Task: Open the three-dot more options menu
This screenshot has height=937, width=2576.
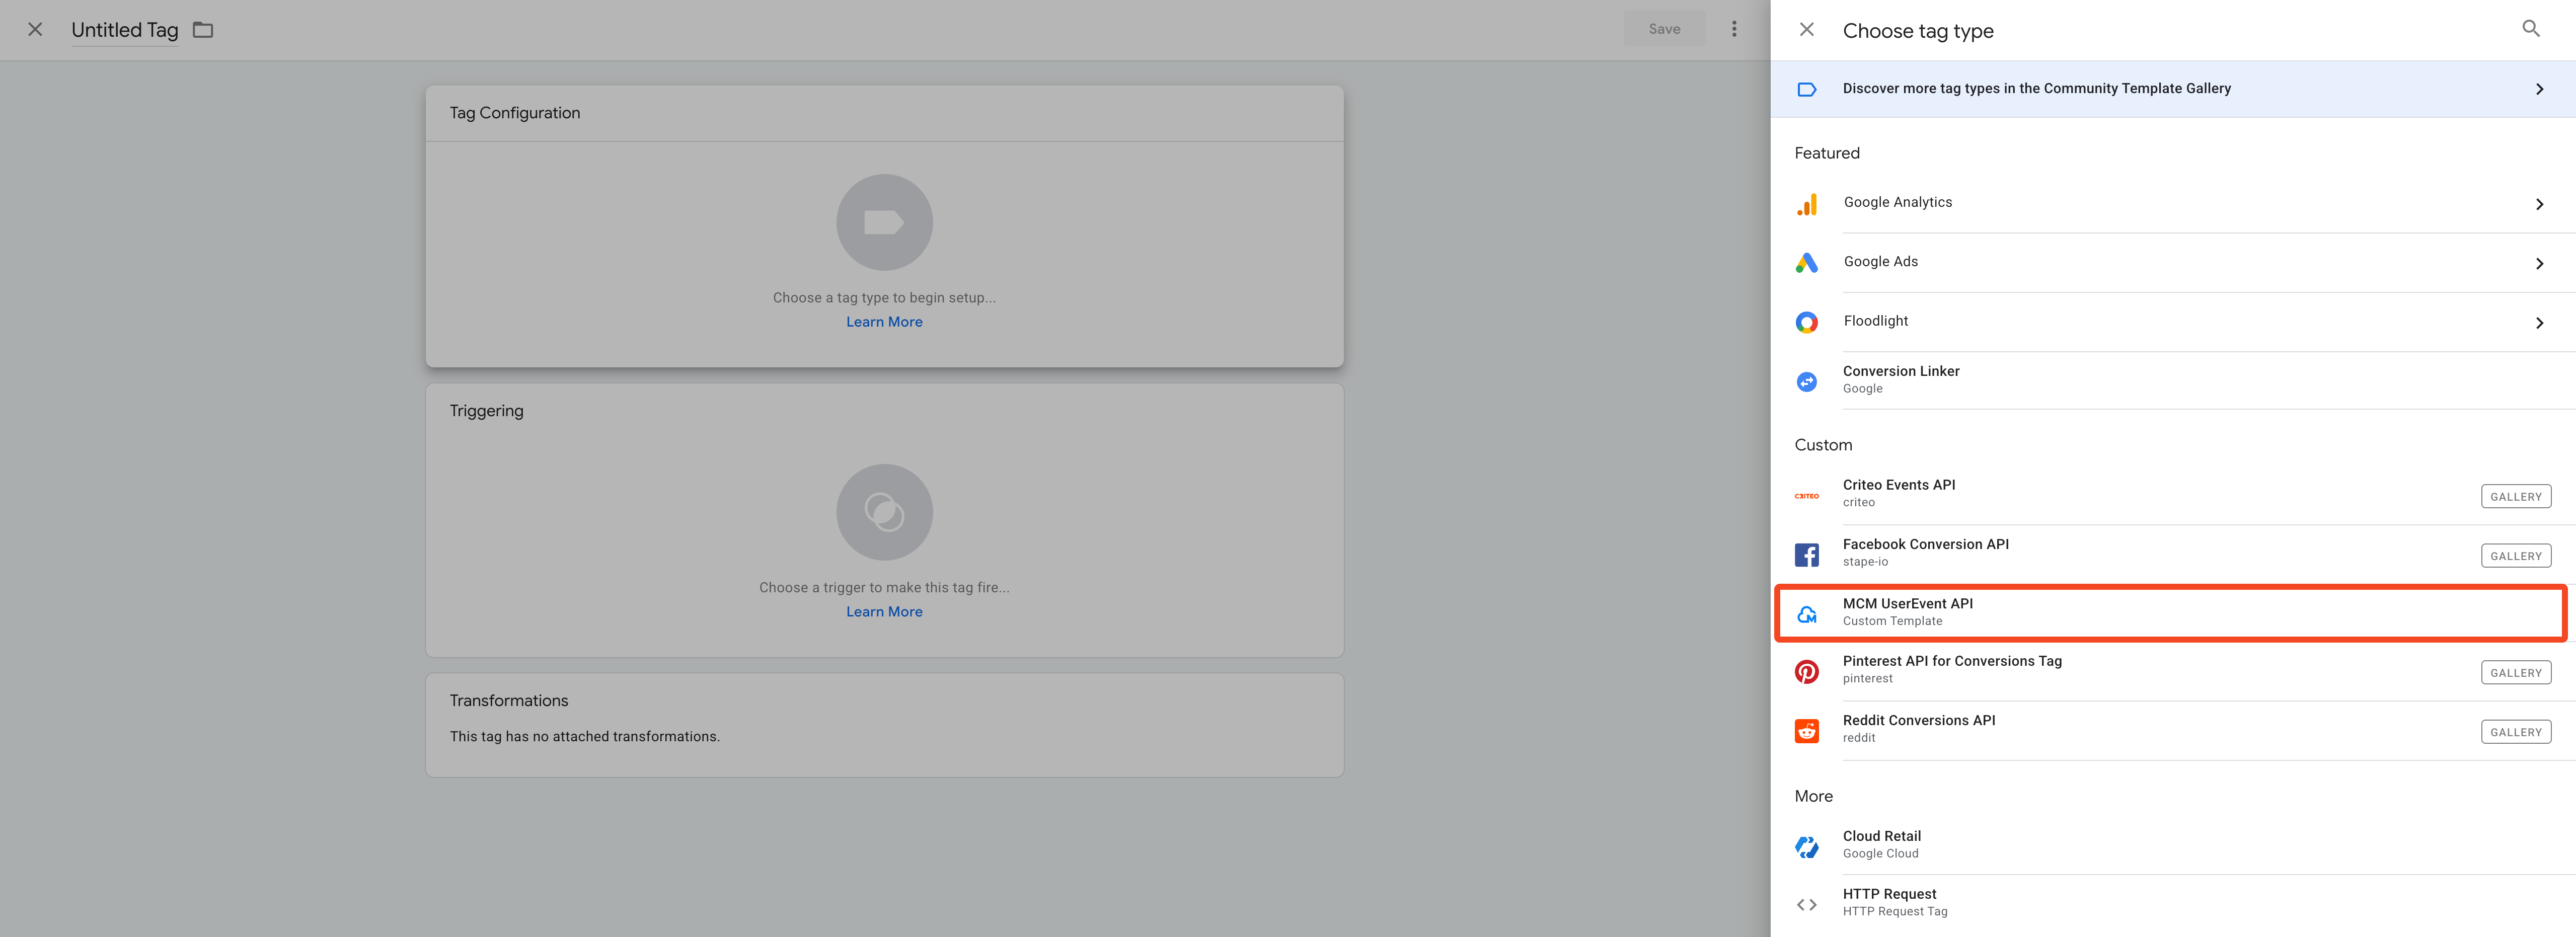Action: [1734, 29]
